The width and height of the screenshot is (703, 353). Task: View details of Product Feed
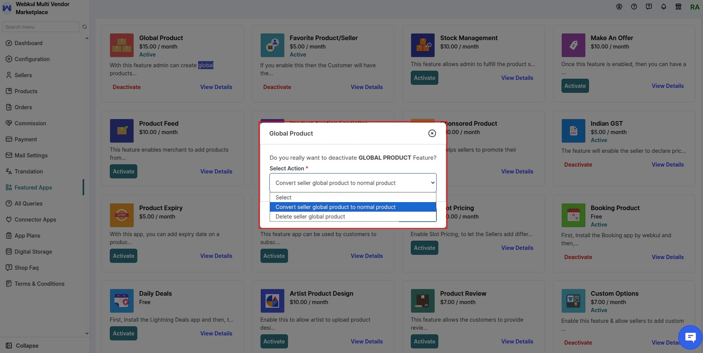click(x=216, y=172)
